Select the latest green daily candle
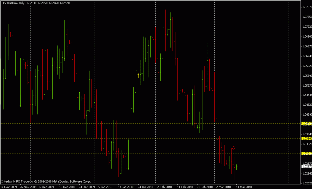 pos(237,167)
